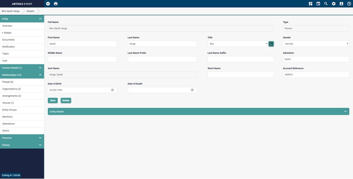Select Overview in the sidebar
Image resolution: width=353 pixels, height=179 pixels.
coord(22,26)
